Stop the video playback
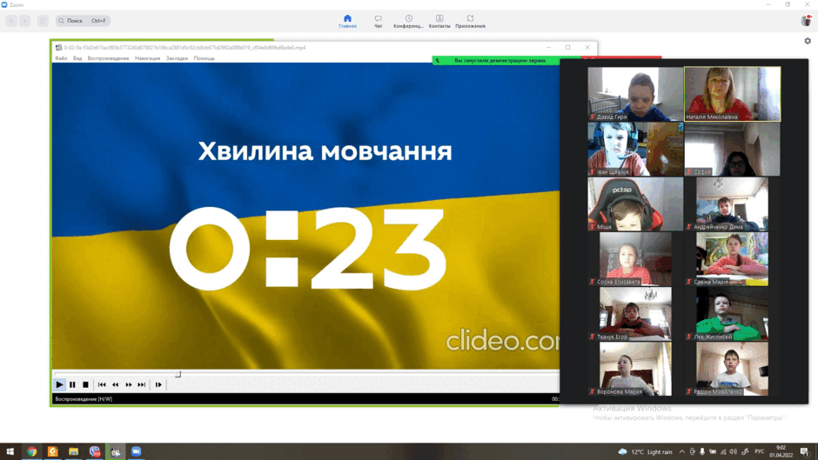Viewport: 818px width, 460px height. click(x=85, y=384)
